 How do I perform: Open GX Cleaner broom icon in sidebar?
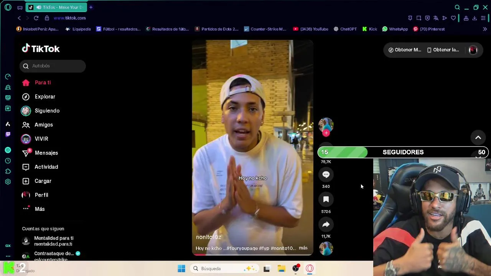pos(8,87)
